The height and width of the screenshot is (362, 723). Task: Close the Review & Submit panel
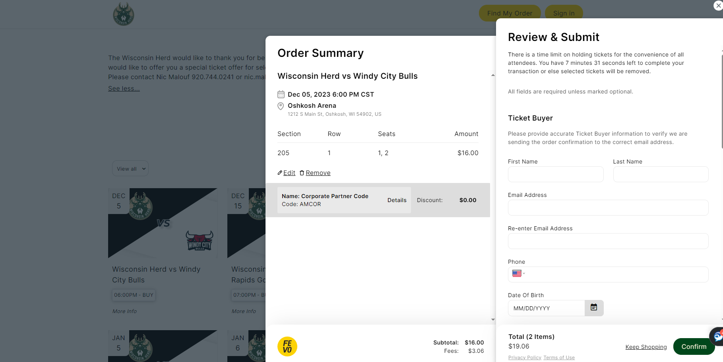(718, 6)
